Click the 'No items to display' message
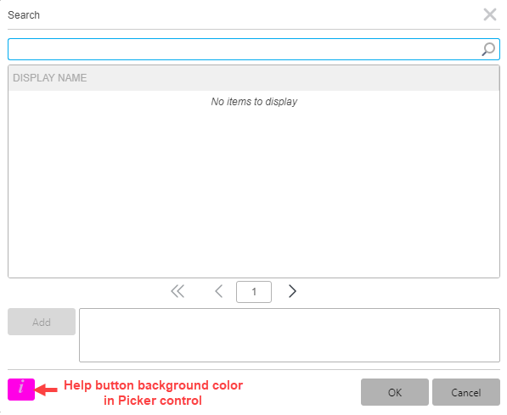507x415 pixels. pyautogui.click(x=254, y=102)
